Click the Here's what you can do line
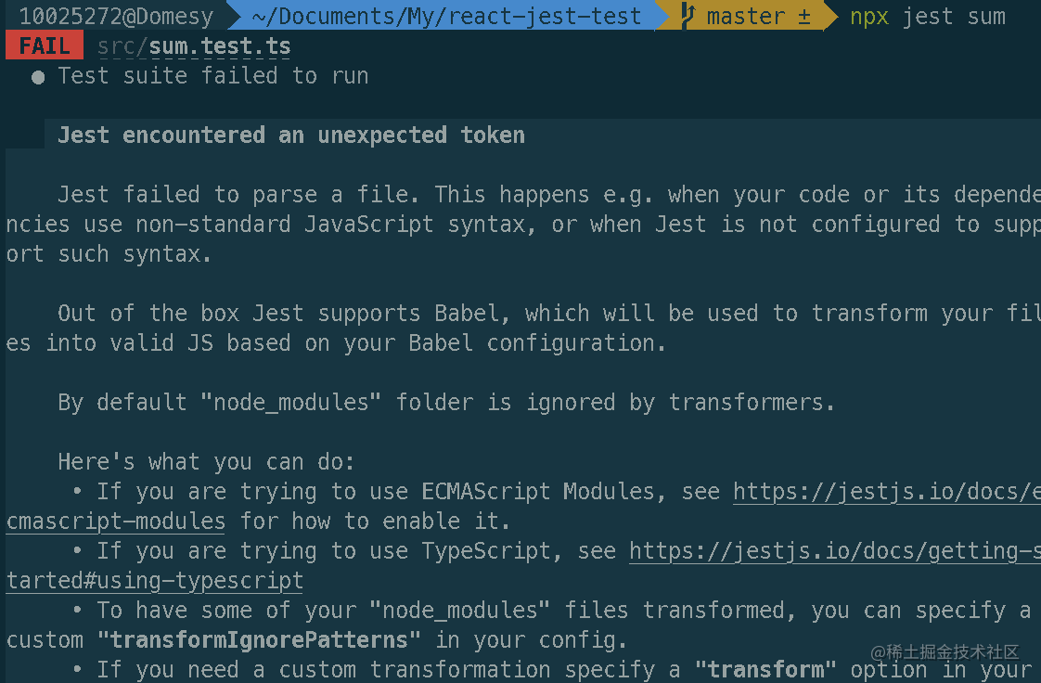This screenshot has width=1041, height=683. click(207, 462)
